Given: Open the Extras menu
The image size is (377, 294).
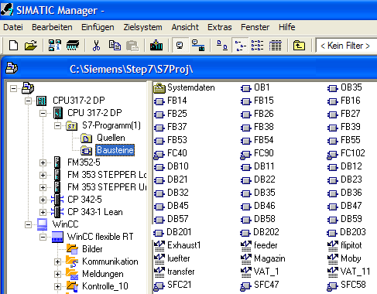Looking at the screenshot, I should click(x=220, y=27).
